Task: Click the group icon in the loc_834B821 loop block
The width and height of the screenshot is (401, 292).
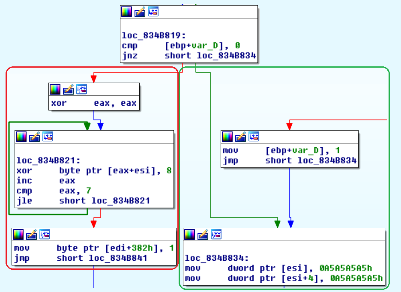Action: (48, 137)
